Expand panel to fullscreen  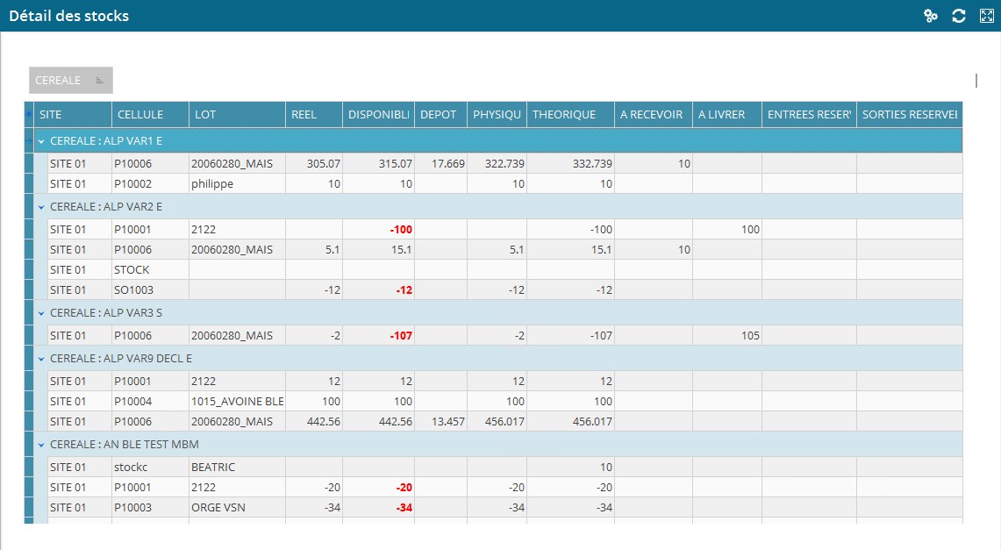(986, 16)
